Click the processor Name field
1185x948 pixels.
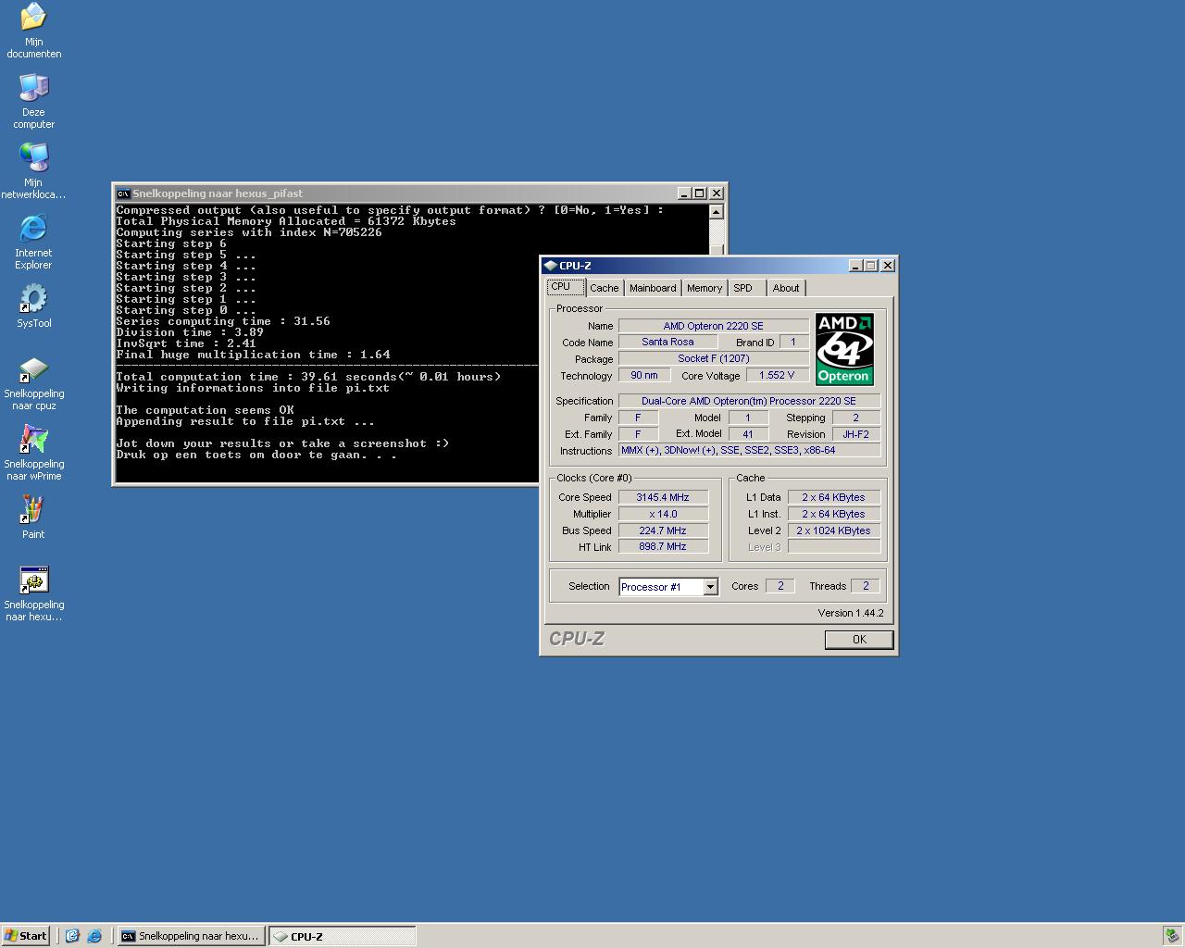coord(714,326)
